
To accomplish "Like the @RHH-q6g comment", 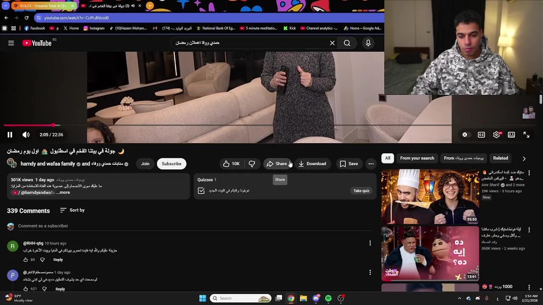I will point(25,260).
